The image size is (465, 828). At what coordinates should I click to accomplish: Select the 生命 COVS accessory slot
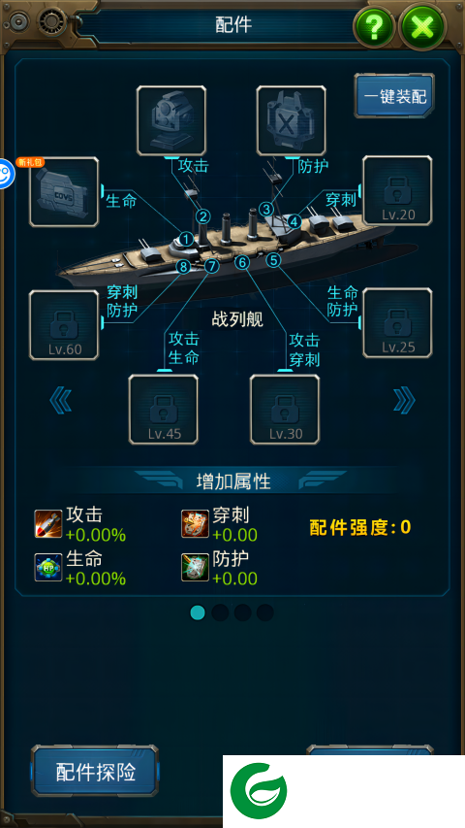(x=64, y=191)
